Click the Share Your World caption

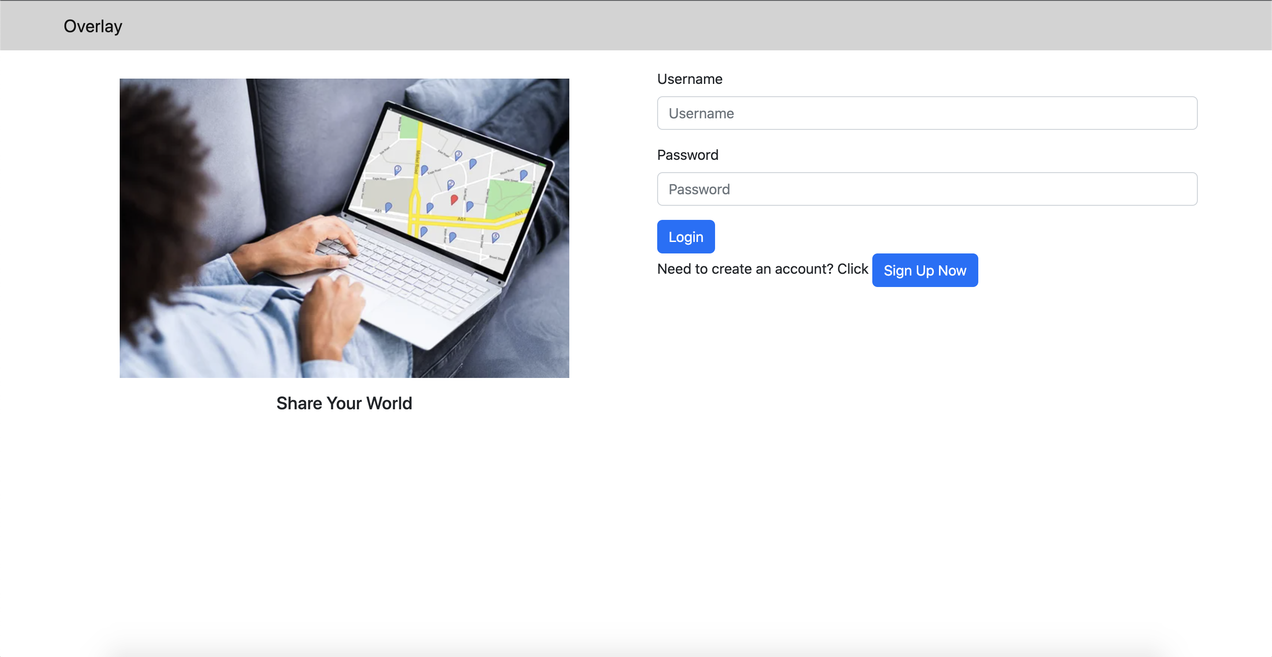click(344, 403)
